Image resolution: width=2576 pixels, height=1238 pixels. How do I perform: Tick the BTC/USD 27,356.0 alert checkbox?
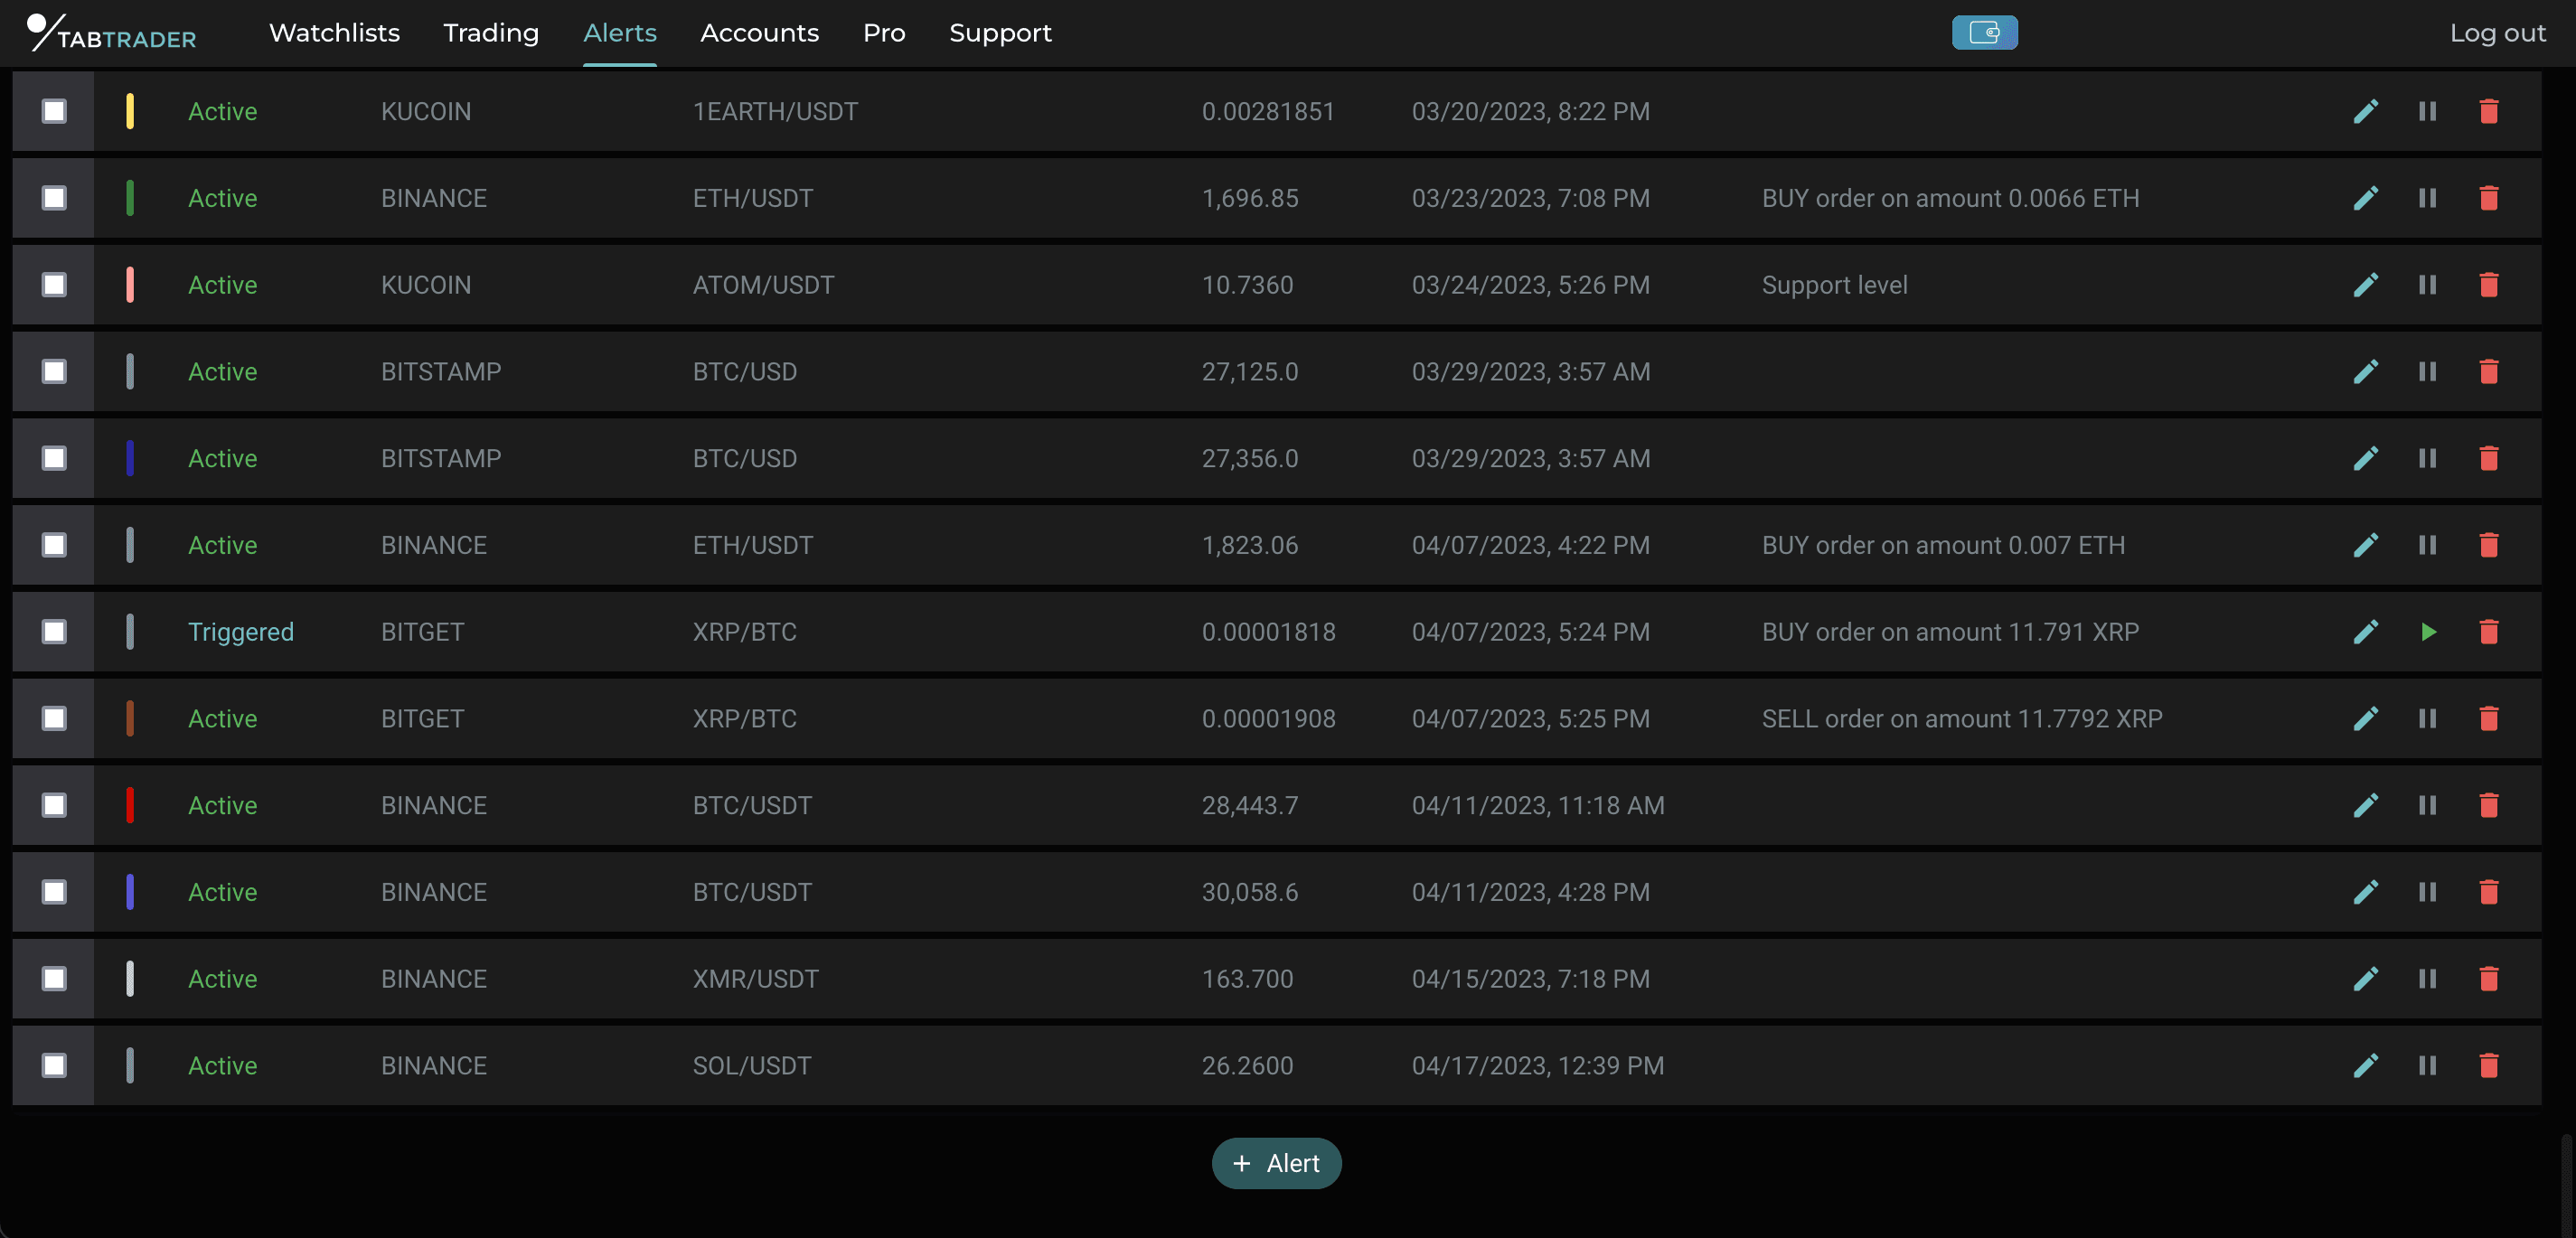pyautogui.click(x=54, y=458)
